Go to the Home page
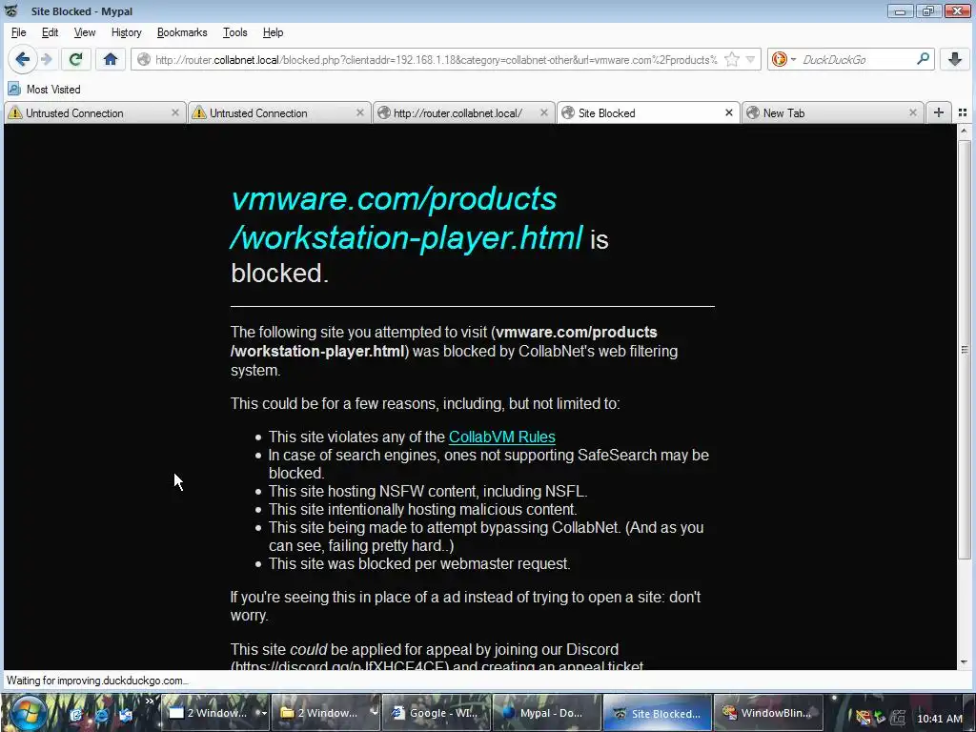This screenshot has width=976, height=732. 111,59
